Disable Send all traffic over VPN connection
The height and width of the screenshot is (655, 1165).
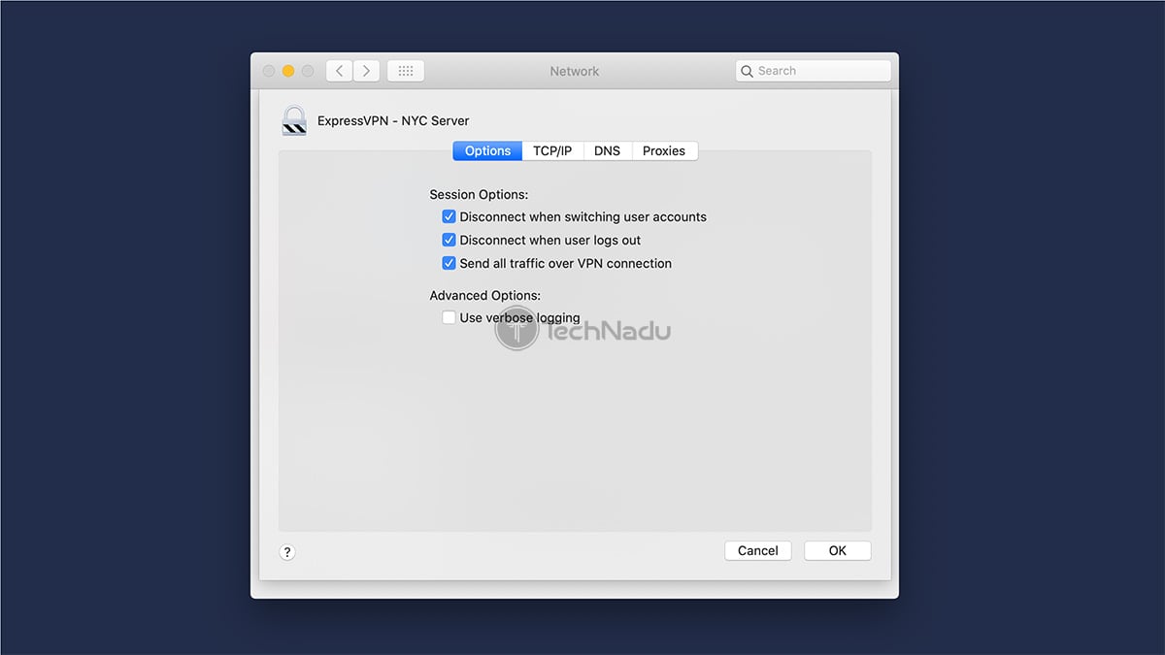tap(449, 263)
